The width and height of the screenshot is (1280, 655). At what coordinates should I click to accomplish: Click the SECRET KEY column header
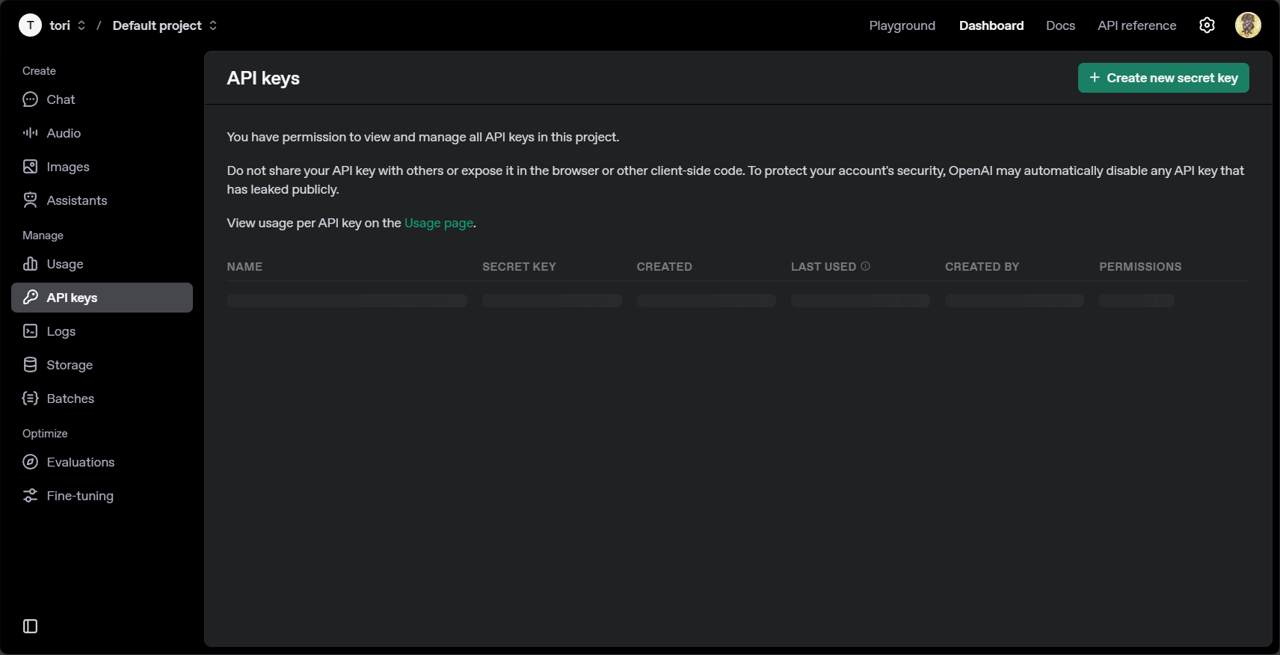(519, 267)
